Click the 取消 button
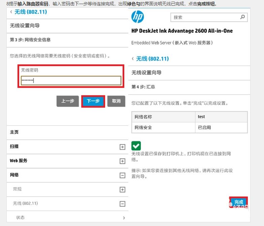Image resolution: width=264 pixels, height=226 pixels. tap(116, 101)
